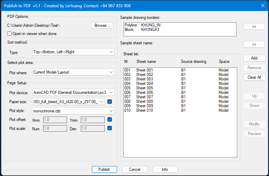Select Sheet 005 in the sheet list

coord(144,88)
